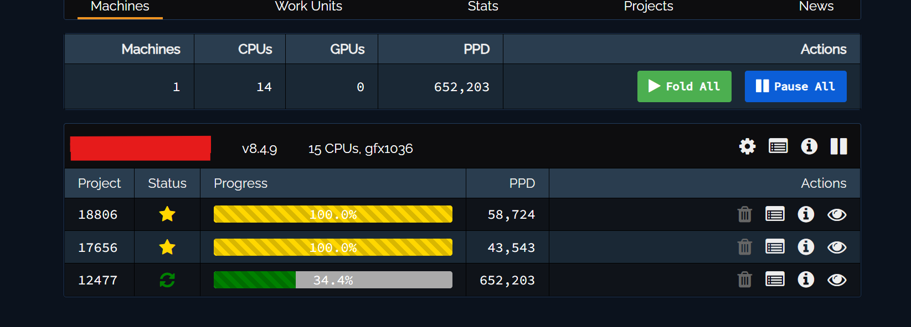911x327 pixels.
Task: Delete project 12477 work unit
Action: pos(745,280)
